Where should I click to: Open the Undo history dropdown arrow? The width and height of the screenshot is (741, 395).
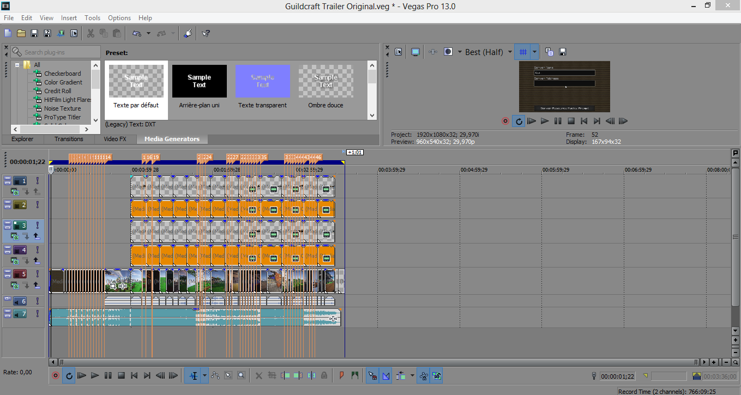click(148, 33)
